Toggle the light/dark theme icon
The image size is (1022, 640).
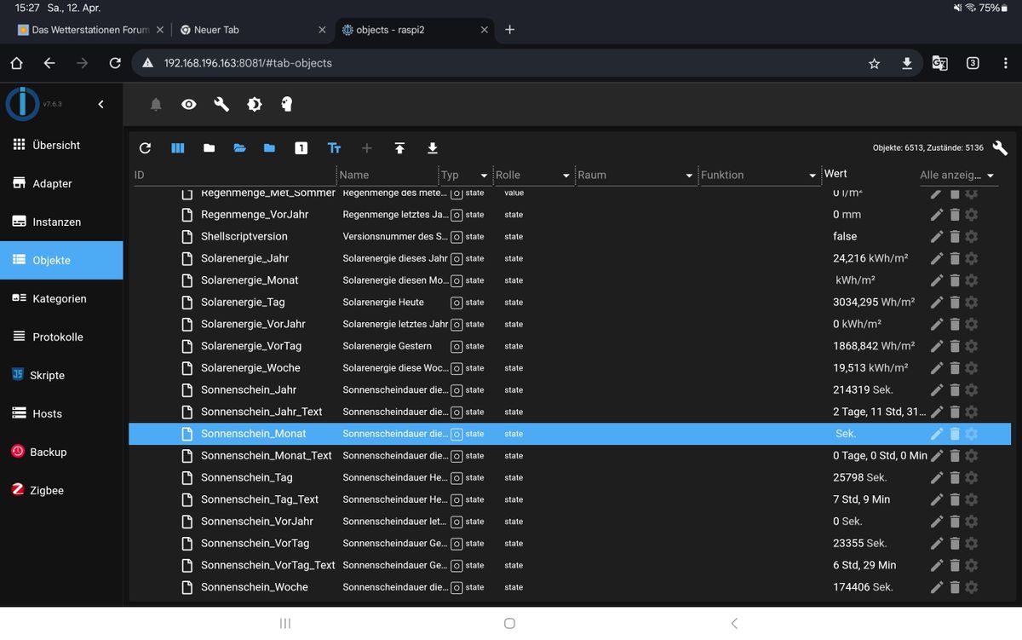254,104
